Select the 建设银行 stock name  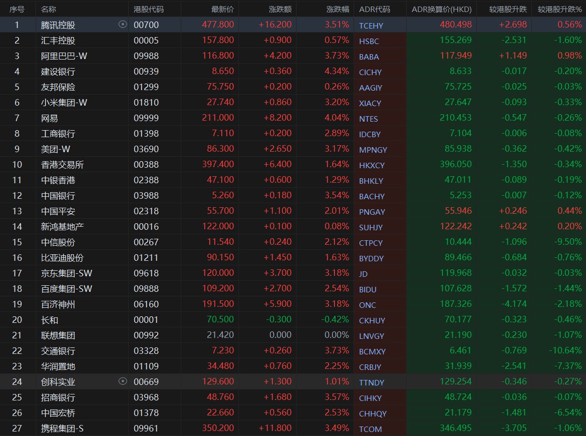(58, 72)
